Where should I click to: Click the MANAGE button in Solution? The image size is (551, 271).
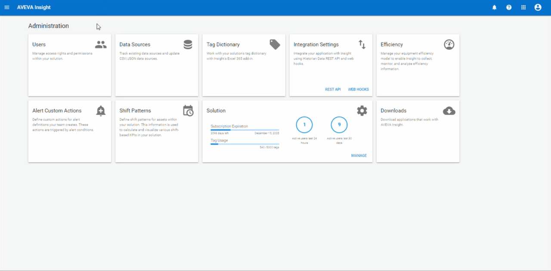[x=359, y=155]
